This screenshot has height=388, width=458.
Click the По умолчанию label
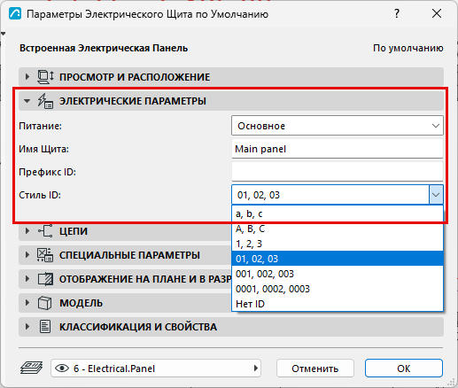tap(408, 48)
